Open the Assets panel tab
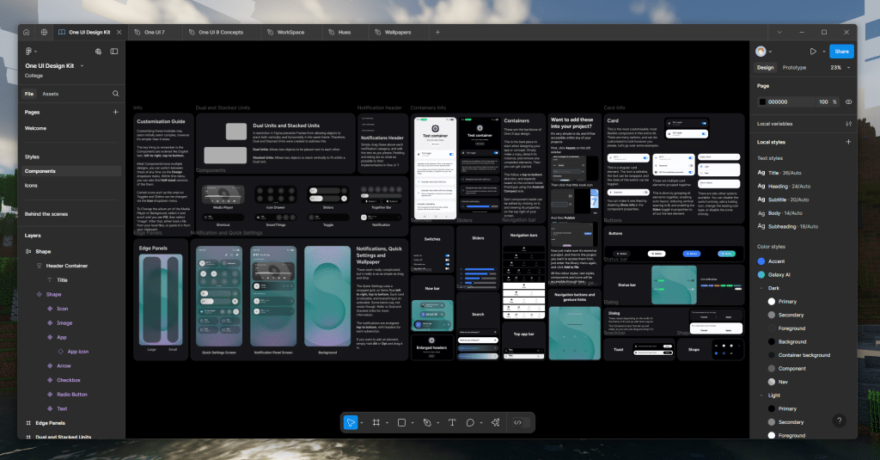 [51, 94]
